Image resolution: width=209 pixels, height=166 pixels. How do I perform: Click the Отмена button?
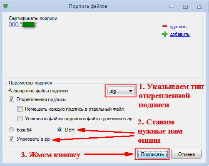click(x=186, y=154)
